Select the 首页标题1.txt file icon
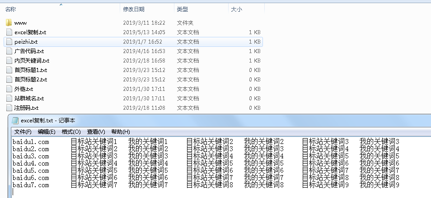The width and height of the screenshot is (431, 198). [9, 70]
